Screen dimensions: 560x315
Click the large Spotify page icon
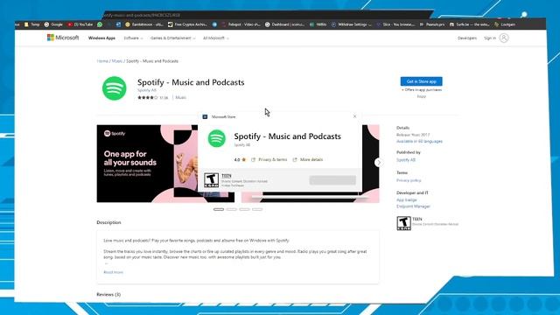115,88
